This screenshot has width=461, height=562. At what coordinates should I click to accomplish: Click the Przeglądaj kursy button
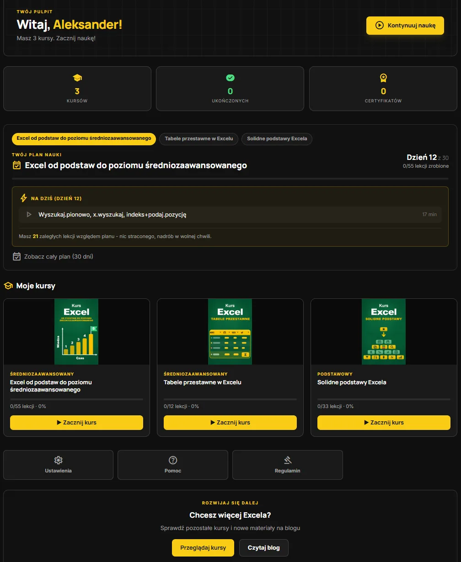tap(203, 548)
